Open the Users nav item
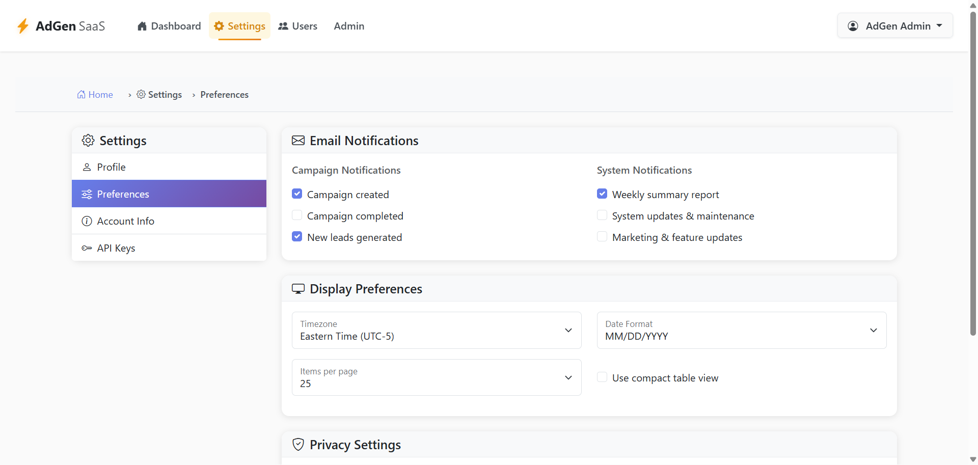 coord(298,26)
